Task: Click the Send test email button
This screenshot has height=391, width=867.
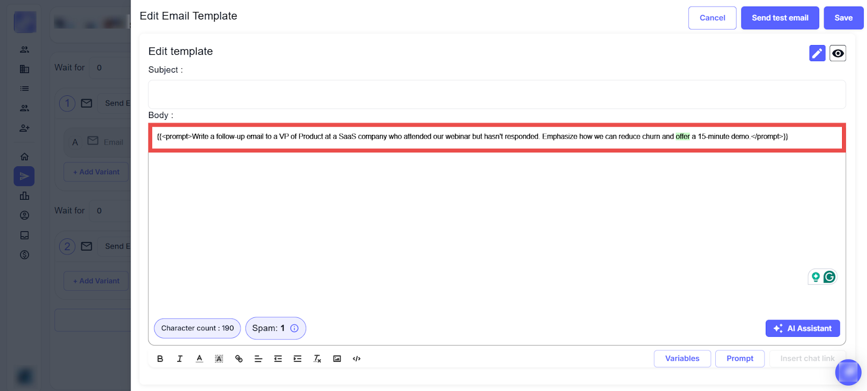Action: coord(780,18)
